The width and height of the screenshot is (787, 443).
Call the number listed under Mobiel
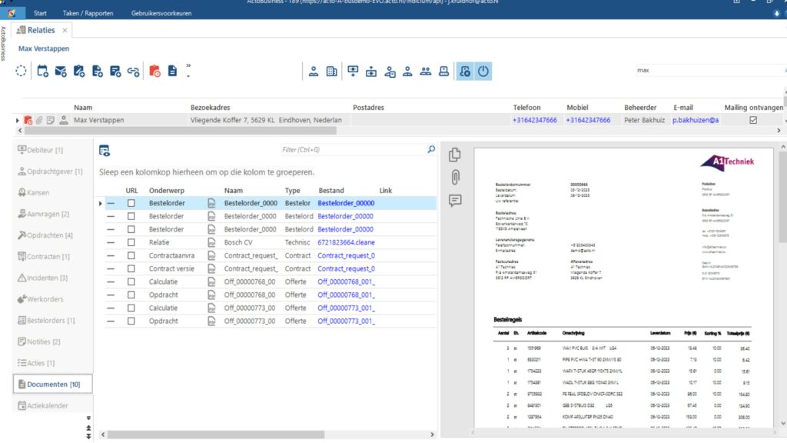[588, 120]
